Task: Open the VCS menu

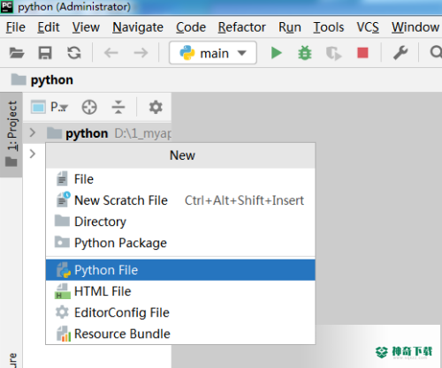Action: tap(368, 27)
